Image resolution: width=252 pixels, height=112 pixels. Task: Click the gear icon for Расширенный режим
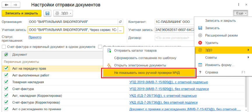200,35
